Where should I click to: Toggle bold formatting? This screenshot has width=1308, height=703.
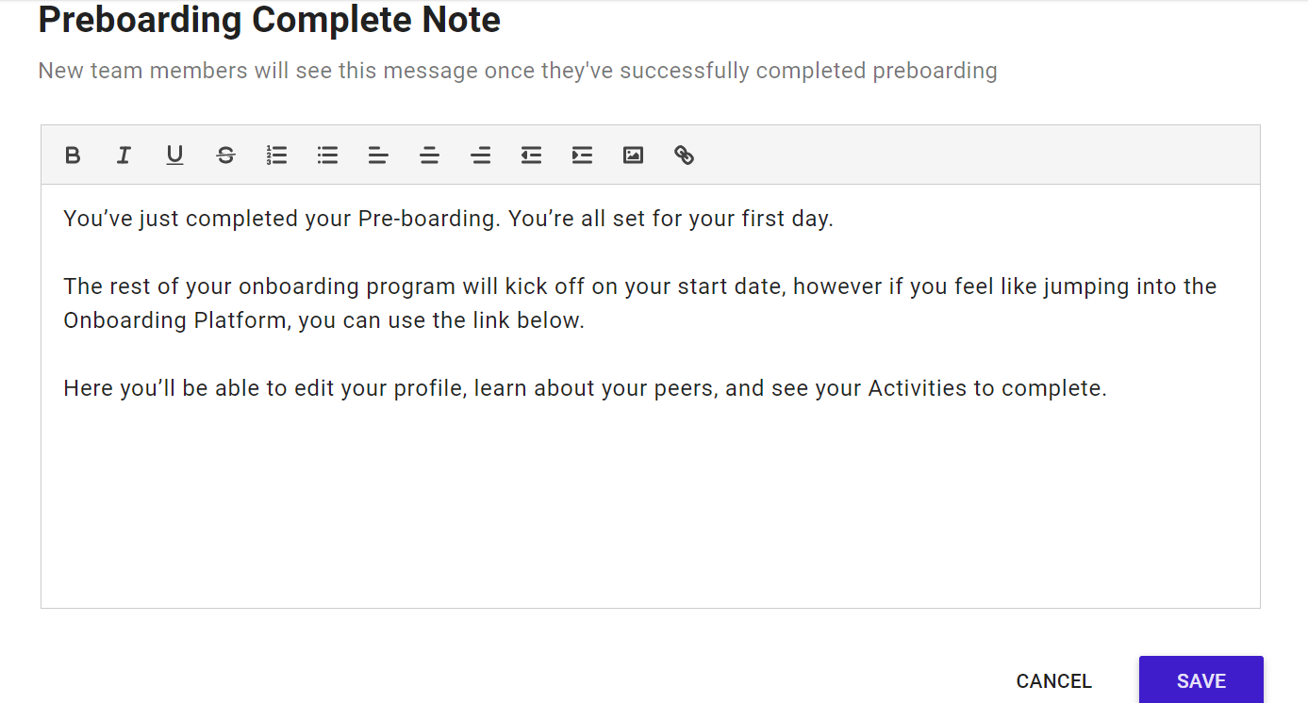coord(73,155)
